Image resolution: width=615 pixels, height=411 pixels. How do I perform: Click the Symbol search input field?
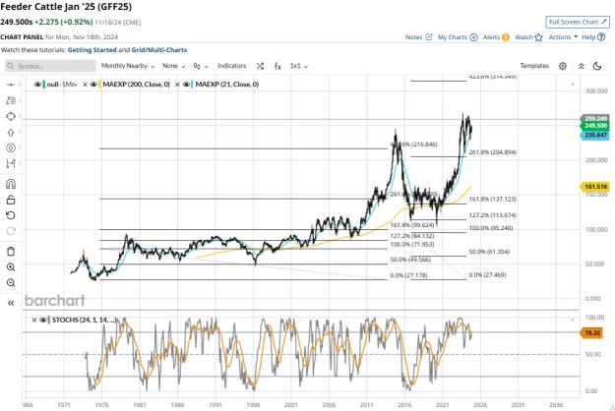click(x=50, y=66)
